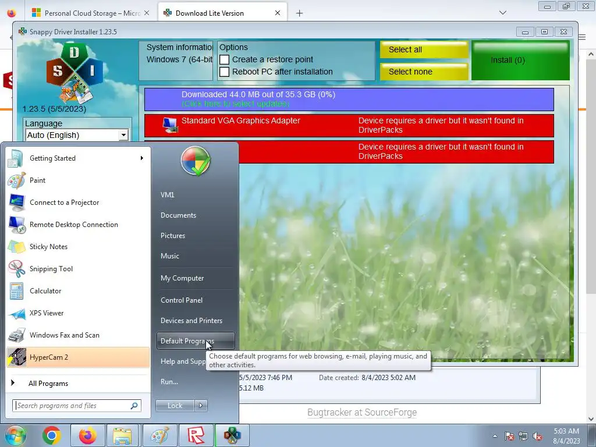Open Connect to a Projector

78,203
